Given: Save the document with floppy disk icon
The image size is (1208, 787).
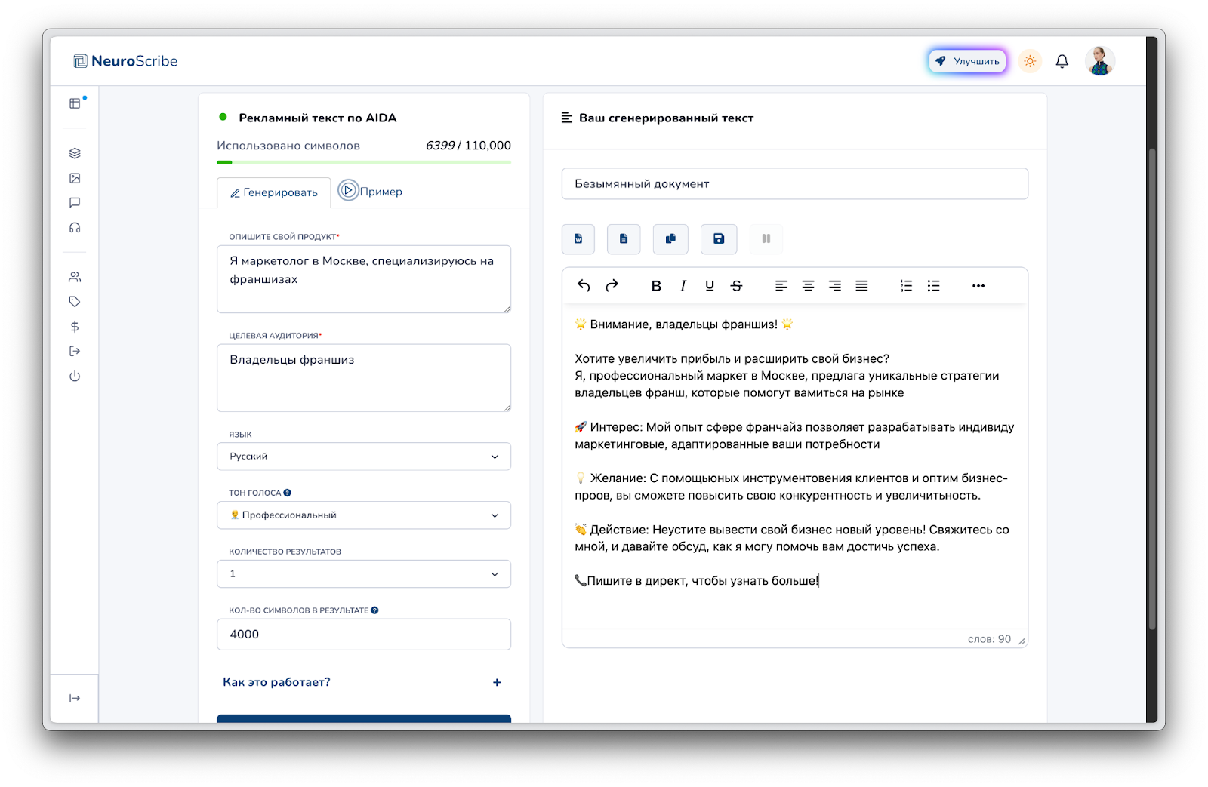Looking at the screenshot, I should 719,239.
